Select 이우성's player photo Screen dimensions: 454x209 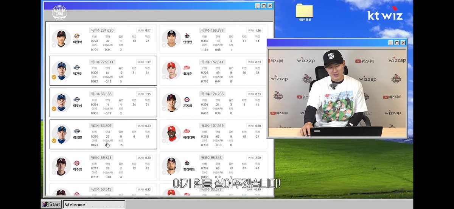pos(61,102)
